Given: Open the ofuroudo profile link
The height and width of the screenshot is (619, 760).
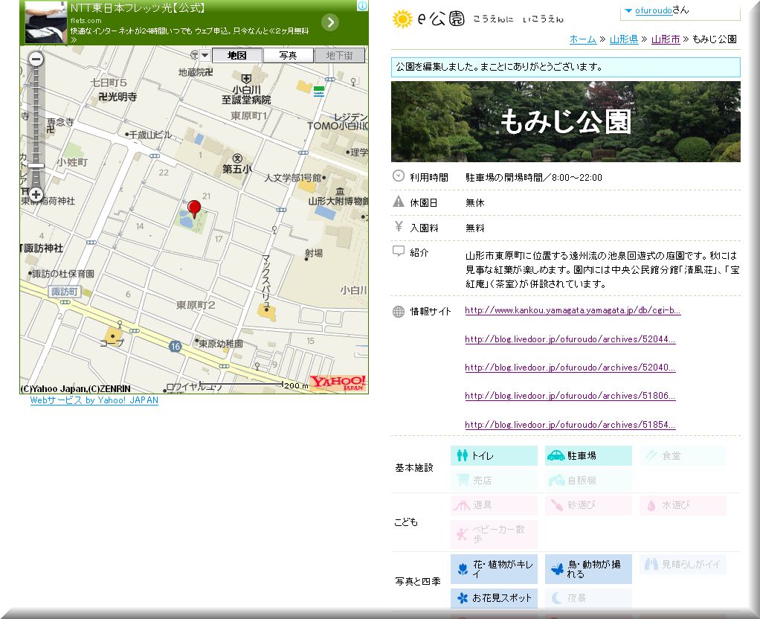Looking at the screenshot, I should click(x=654, y=10).
